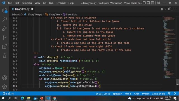Open the Run and Debug view
The image size is (179, 101).
pyautogui.click(x=4, y=28)
